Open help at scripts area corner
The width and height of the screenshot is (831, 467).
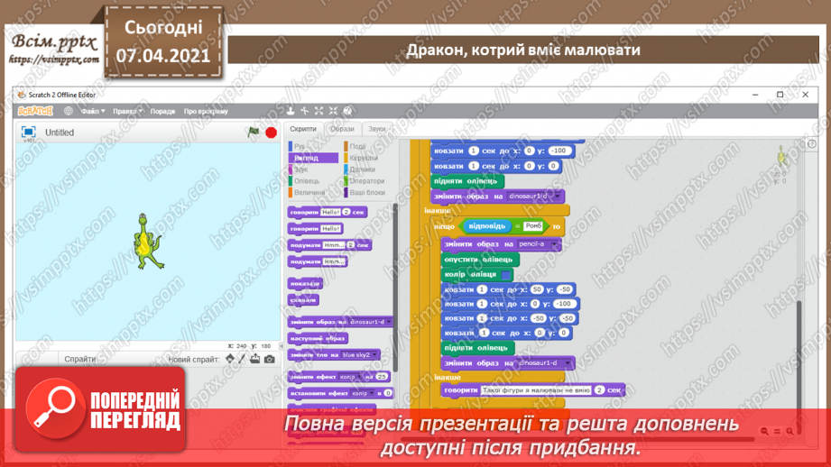(811, 144)
